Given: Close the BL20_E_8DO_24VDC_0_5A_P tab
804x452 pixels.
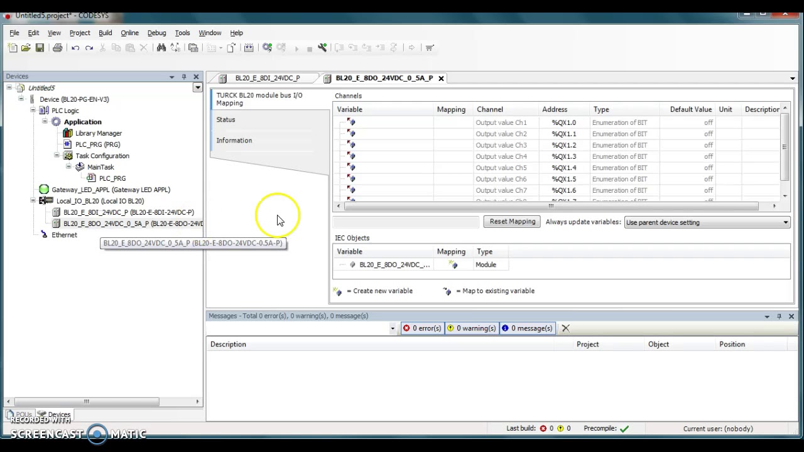Looking at the screenshot, I should pyautogui.click(x=441, y=78).
